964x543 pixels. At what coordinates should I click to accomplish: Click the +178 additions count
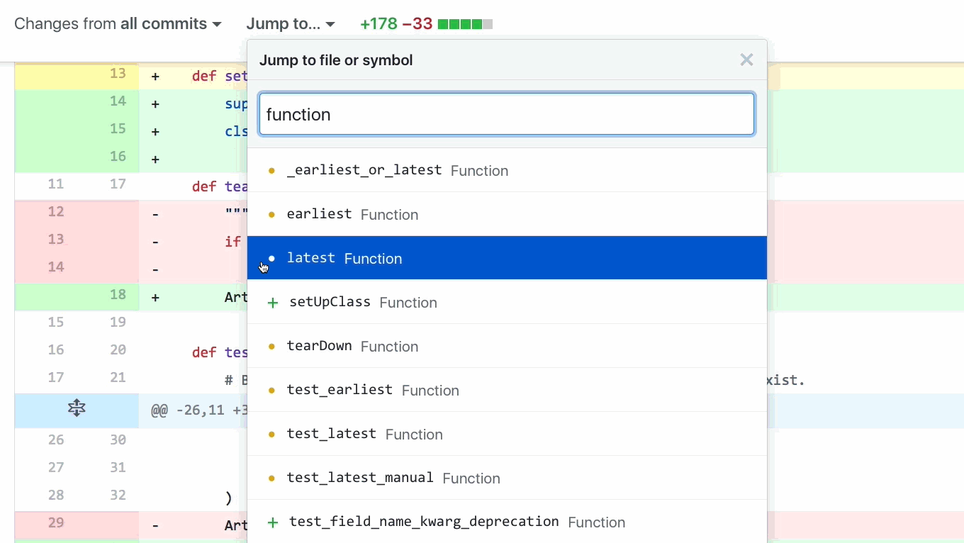click(x=379, y=24)
